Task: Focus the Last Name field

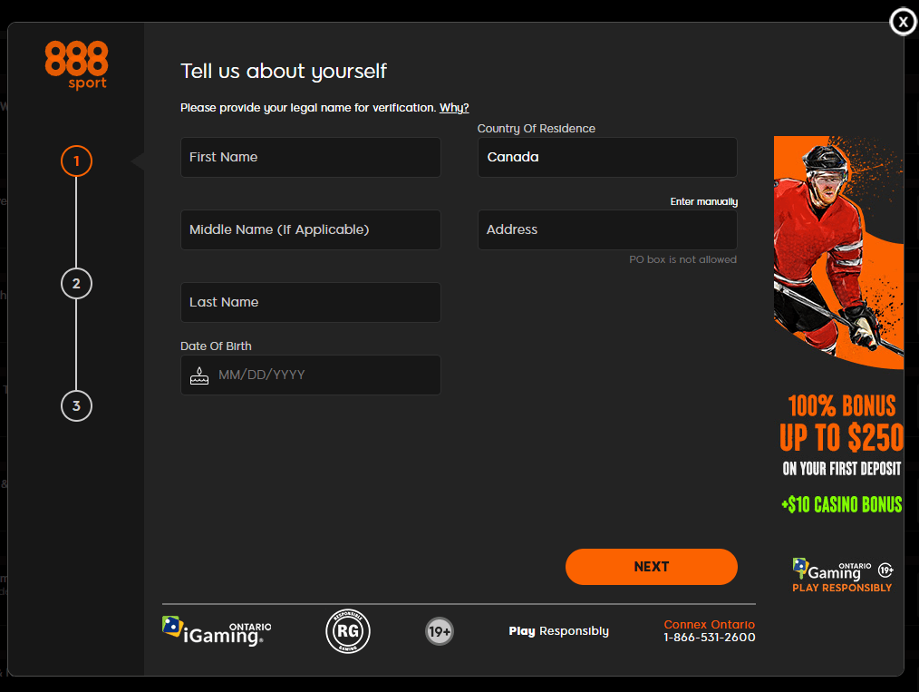Action: click(311, 303)
